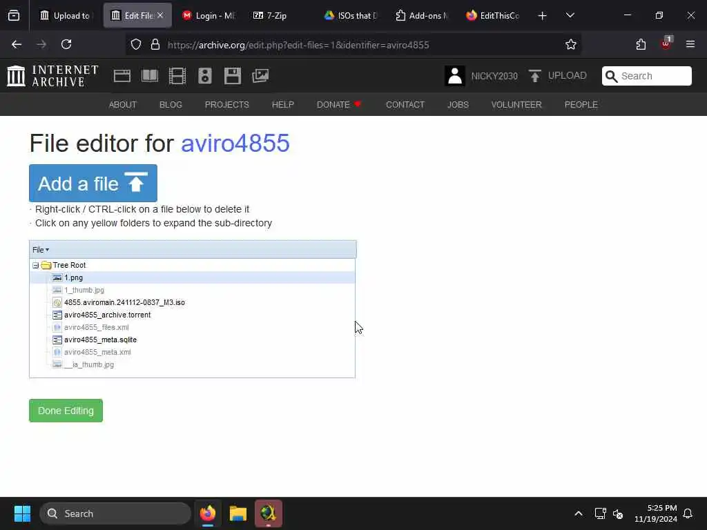Open the NICKY2030 account link
707x530 pixels.
click(494, 76)
